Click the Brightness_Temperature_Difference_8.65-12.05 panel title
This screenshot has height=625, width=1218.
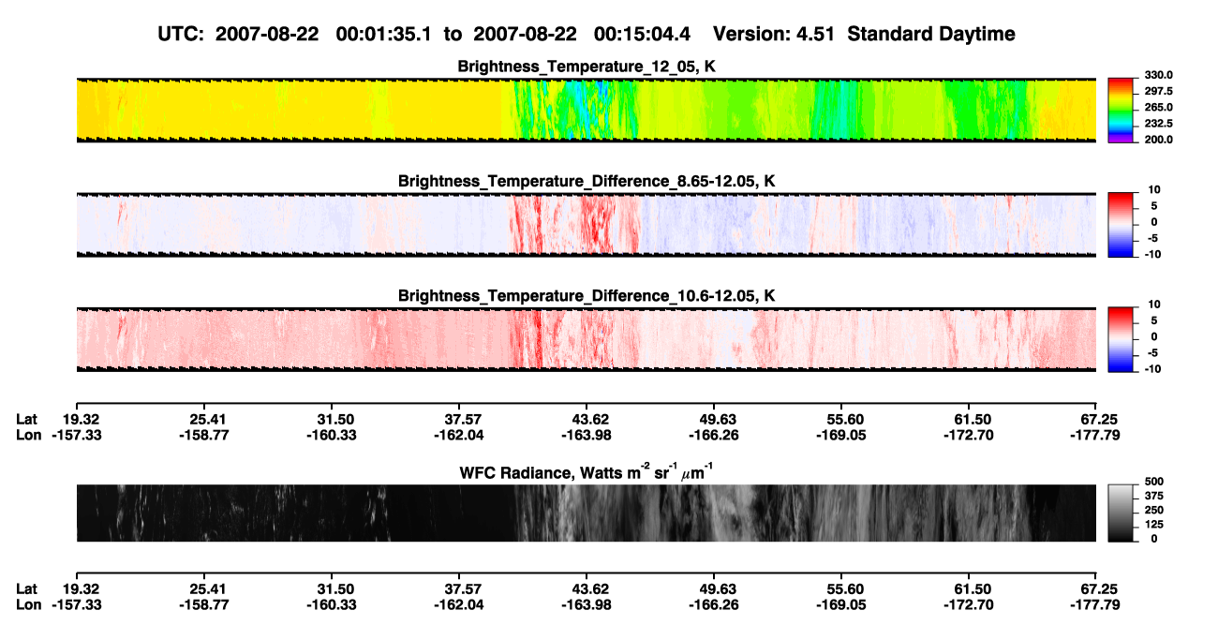click(587, 181)
